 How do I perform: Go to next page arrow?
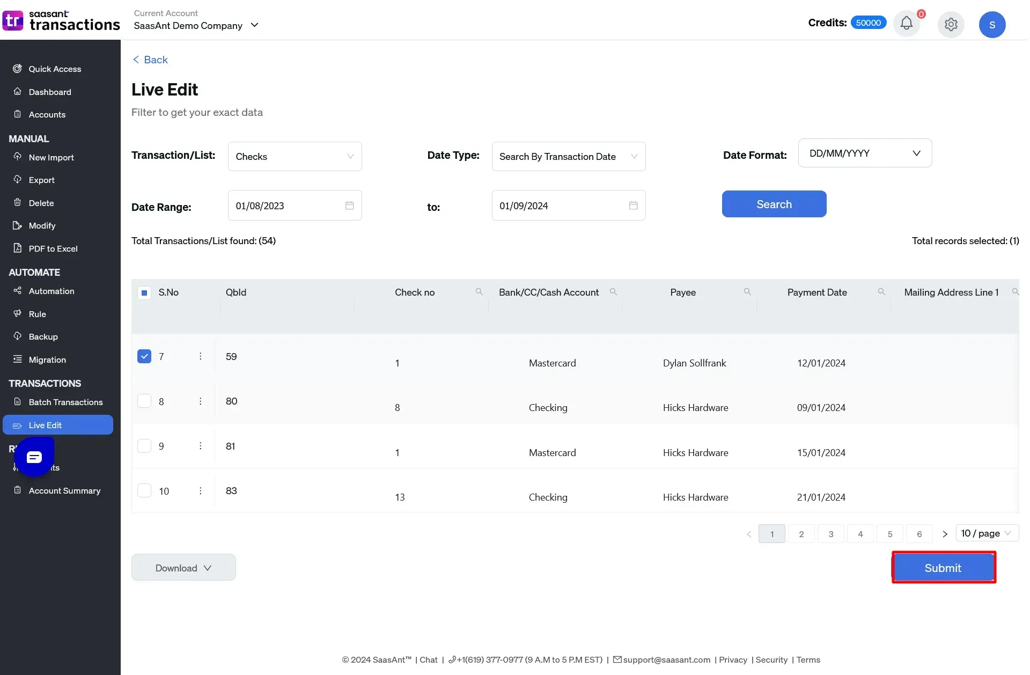(x=945, y=534)
